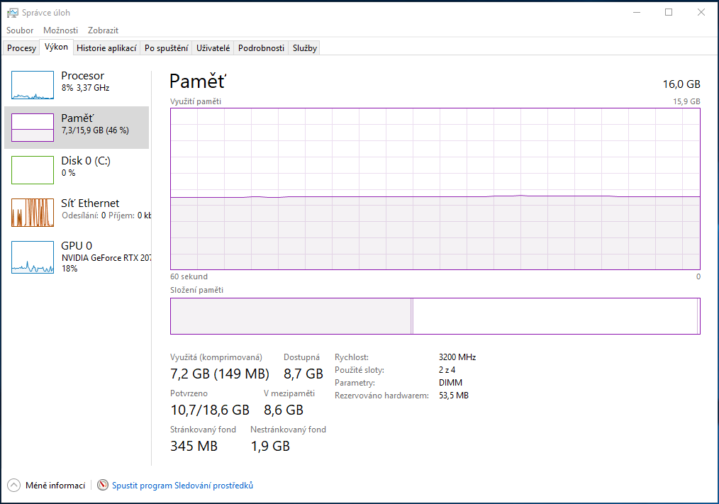
Task: Switch to the Historie aplikací tab
Action: [x=106, y=48]
